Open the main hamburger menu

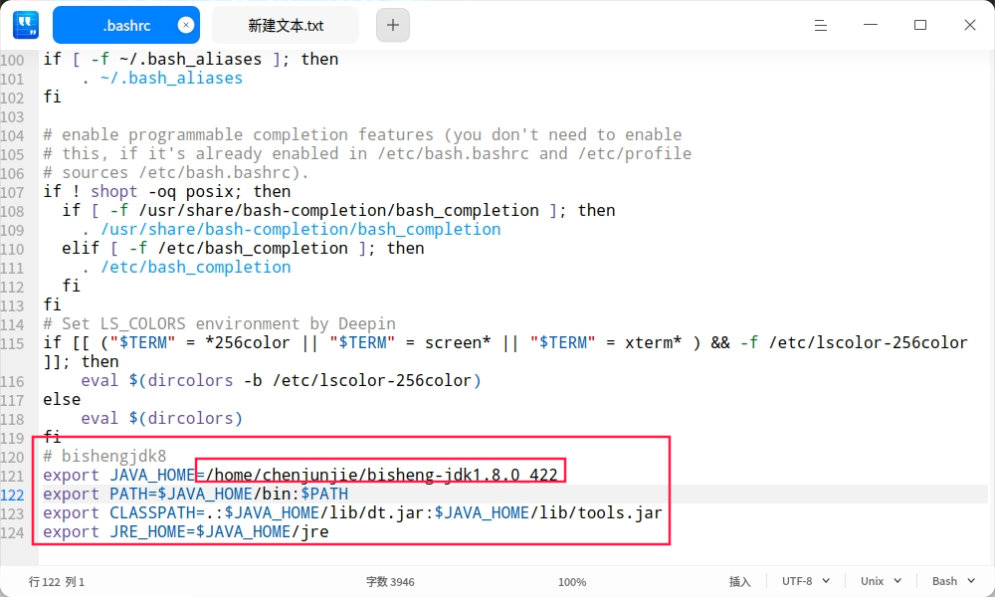(821, 25)
